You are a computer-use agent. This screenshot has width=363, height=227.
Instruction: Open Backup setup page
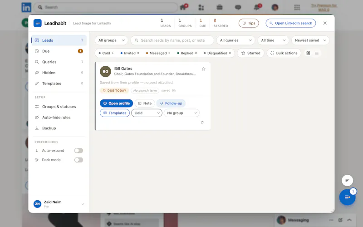(59, 128)
